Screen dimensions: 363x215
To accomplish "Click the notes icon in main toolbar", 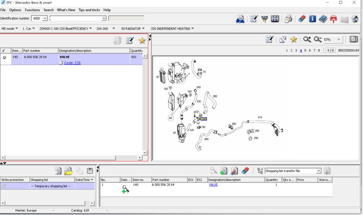I will [254, 19].
